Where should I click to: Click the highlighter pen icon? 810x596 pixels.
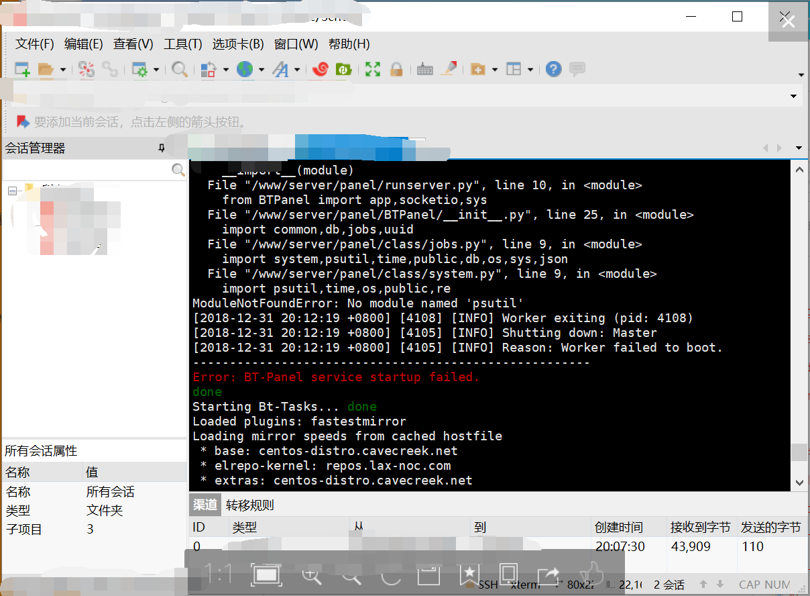click(x=448, y=68)
